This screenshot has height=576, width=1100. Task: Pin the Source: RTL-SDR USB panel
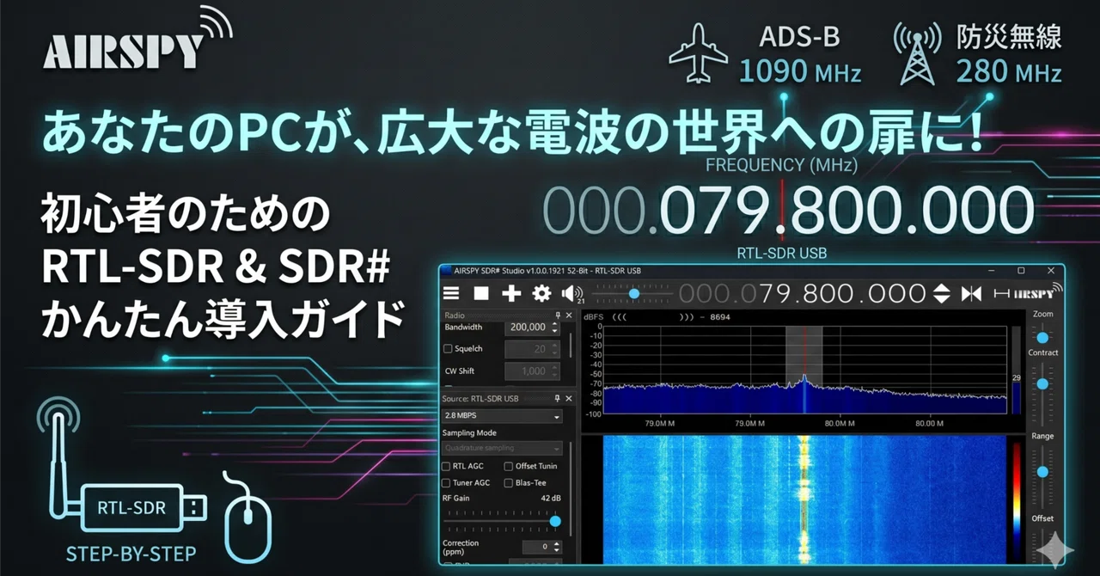click(x=557, y=398)
